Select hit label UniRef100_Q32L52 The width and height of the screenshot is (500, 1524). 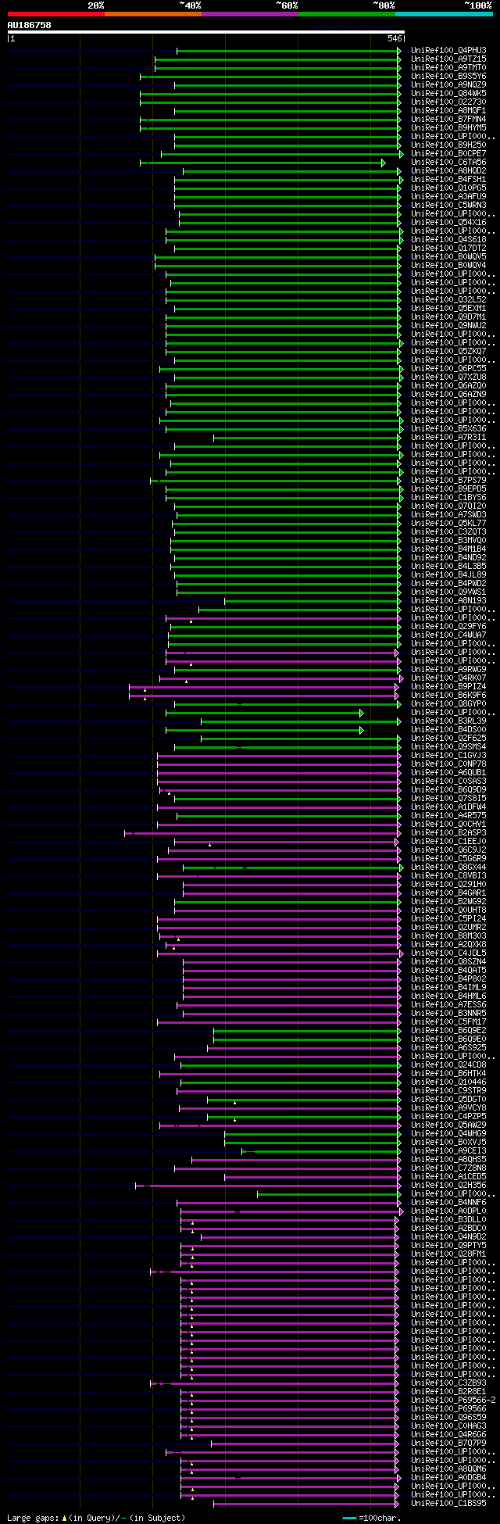click(448, 300)
